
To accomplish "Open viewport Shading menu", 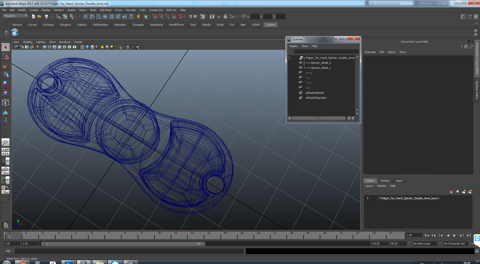I will click(27, 42).
